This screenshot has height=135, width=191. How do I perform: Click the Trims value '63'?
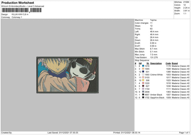pyautogui.click(x=151, y=29)
